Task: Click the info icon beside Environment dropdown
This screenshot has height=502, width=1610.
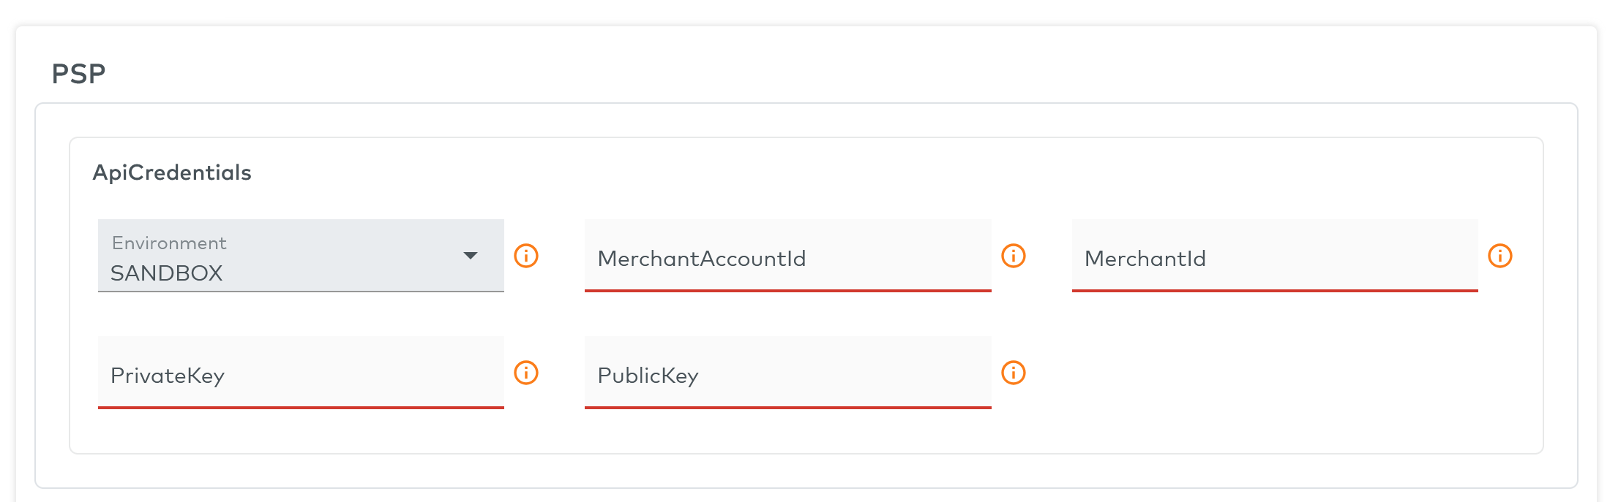Action: tap(526, 256)
